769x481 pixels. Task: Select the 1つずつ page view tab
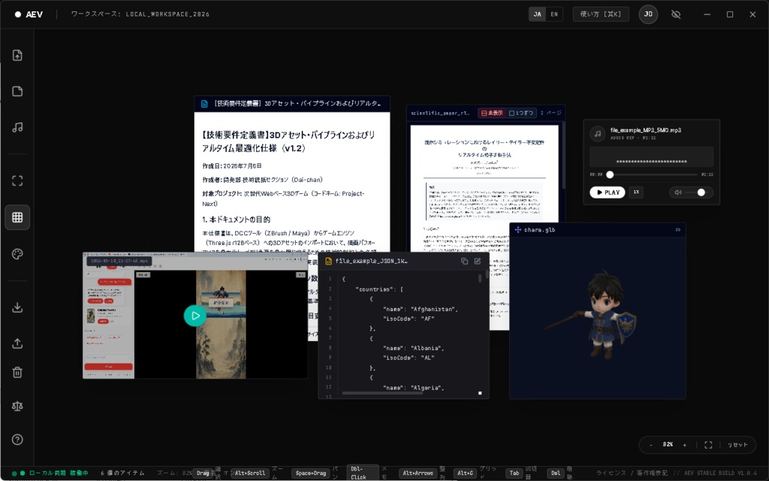click(x=521, y=113)
